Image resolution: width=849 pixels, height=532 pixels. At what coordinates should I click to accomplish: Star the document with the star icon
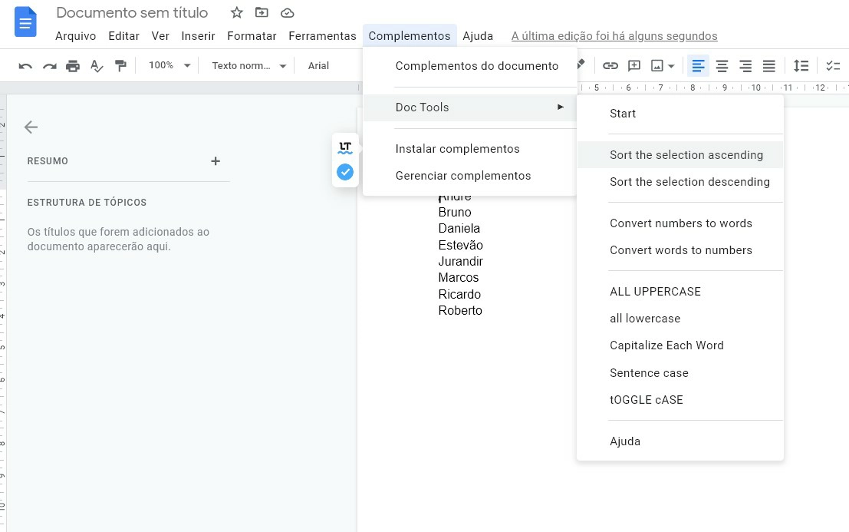click(237, 12)
